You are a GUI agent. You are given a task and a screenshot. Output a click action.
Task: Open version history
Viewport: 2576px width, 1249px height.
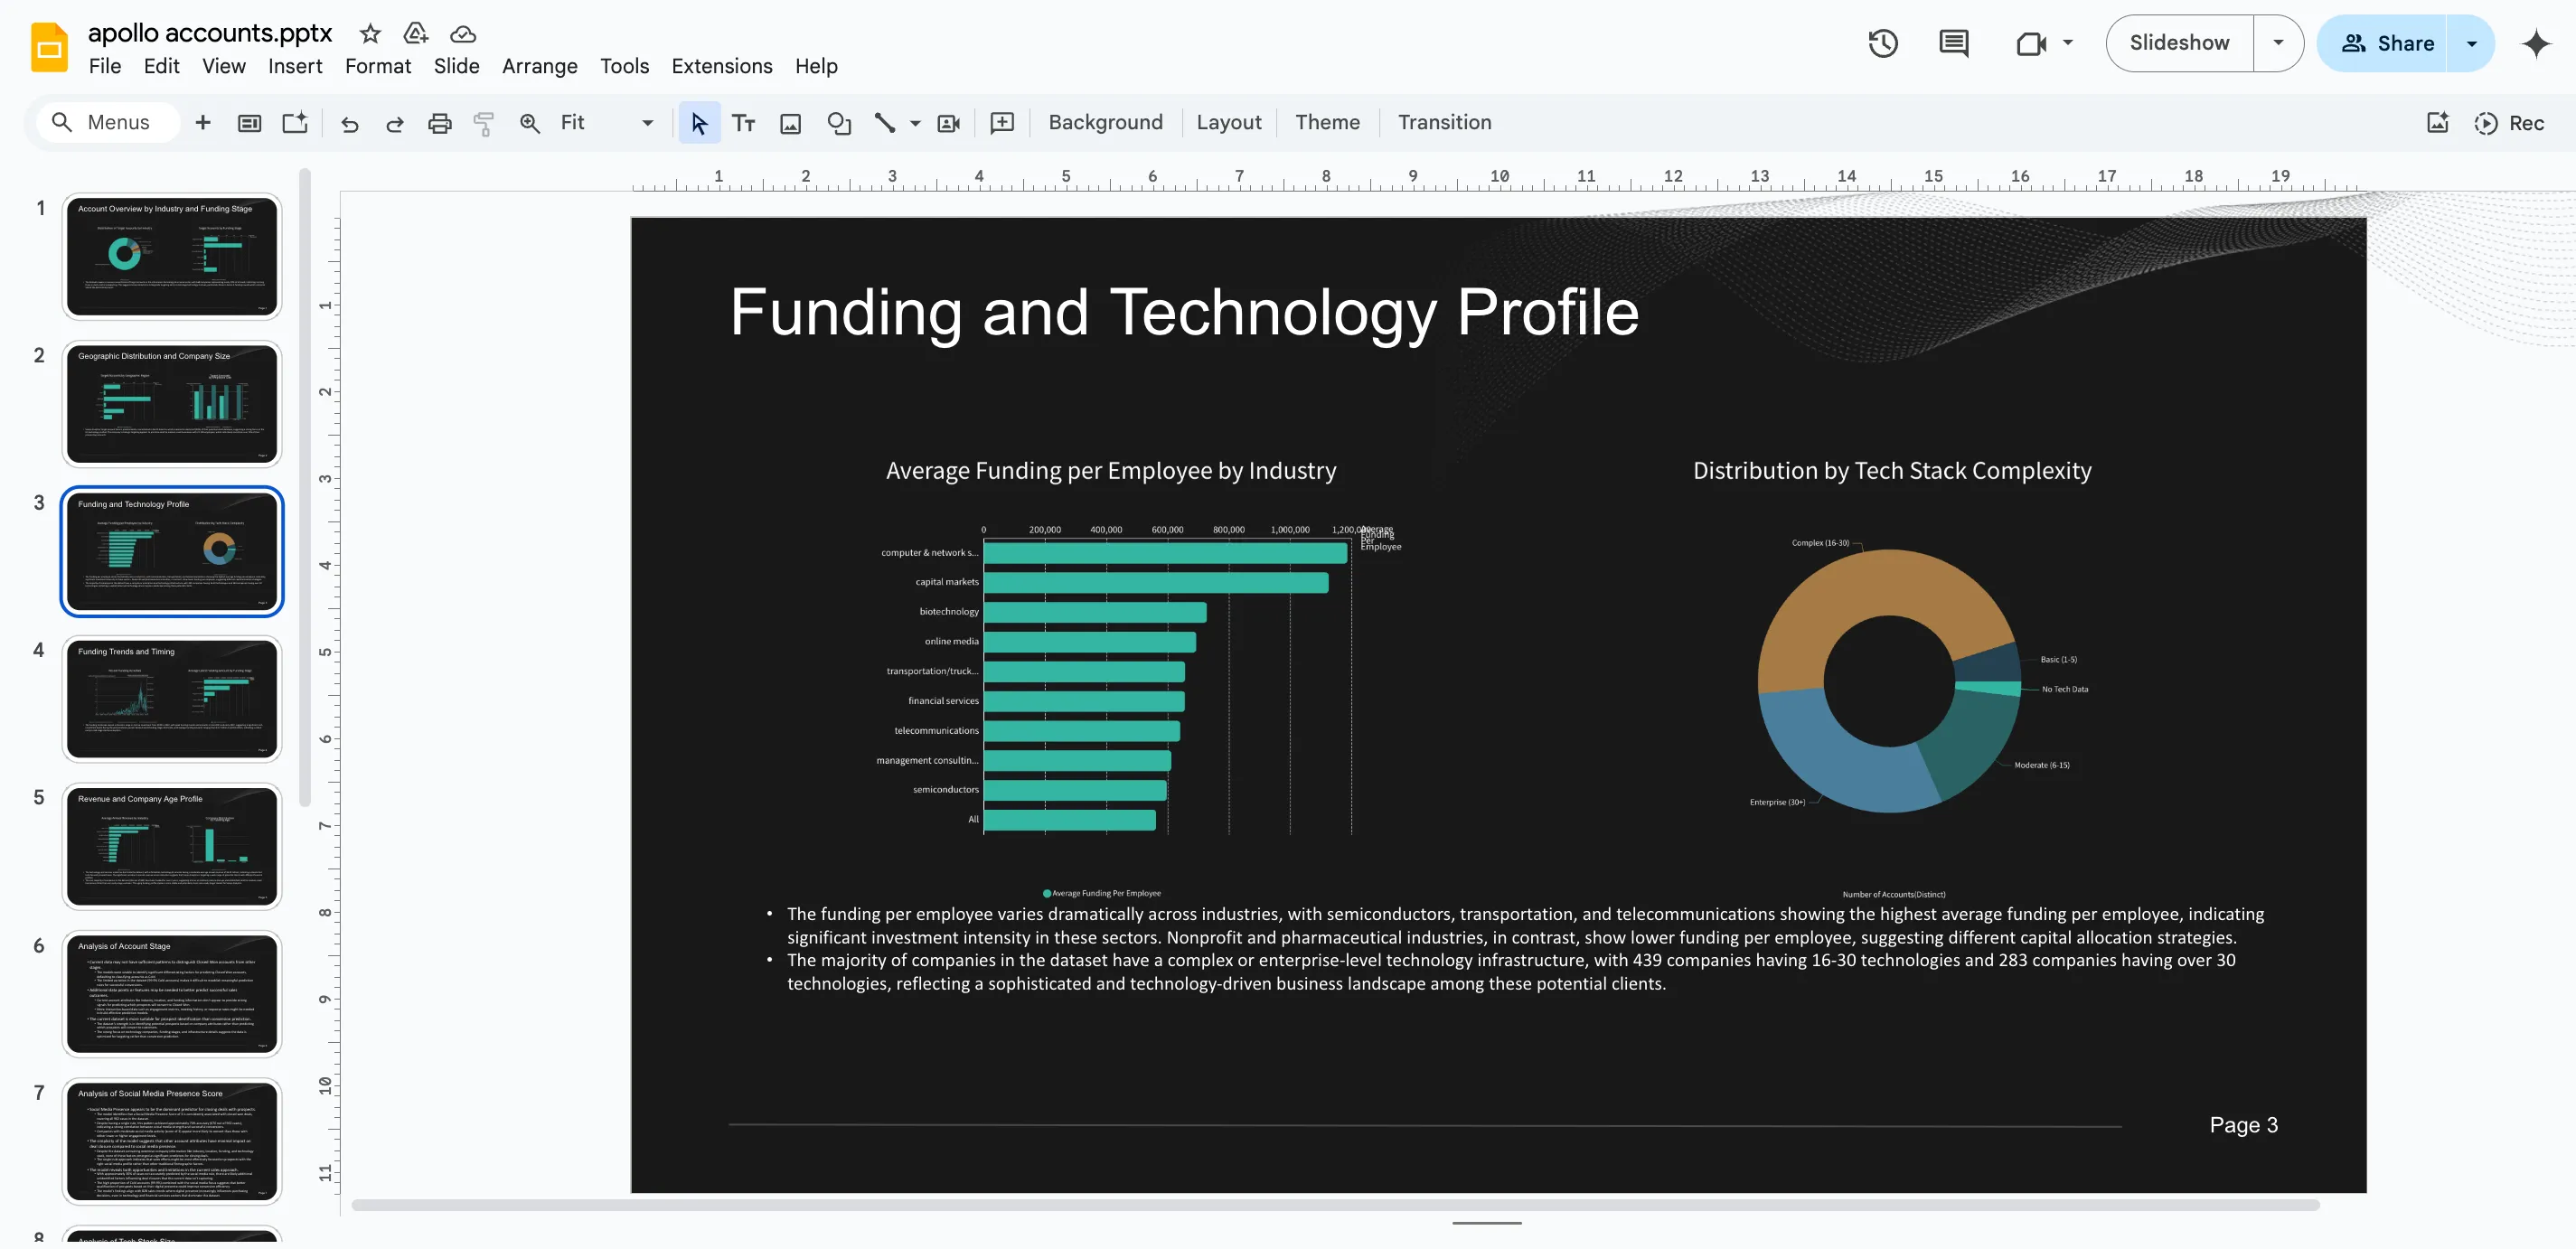pos(1884,43)
